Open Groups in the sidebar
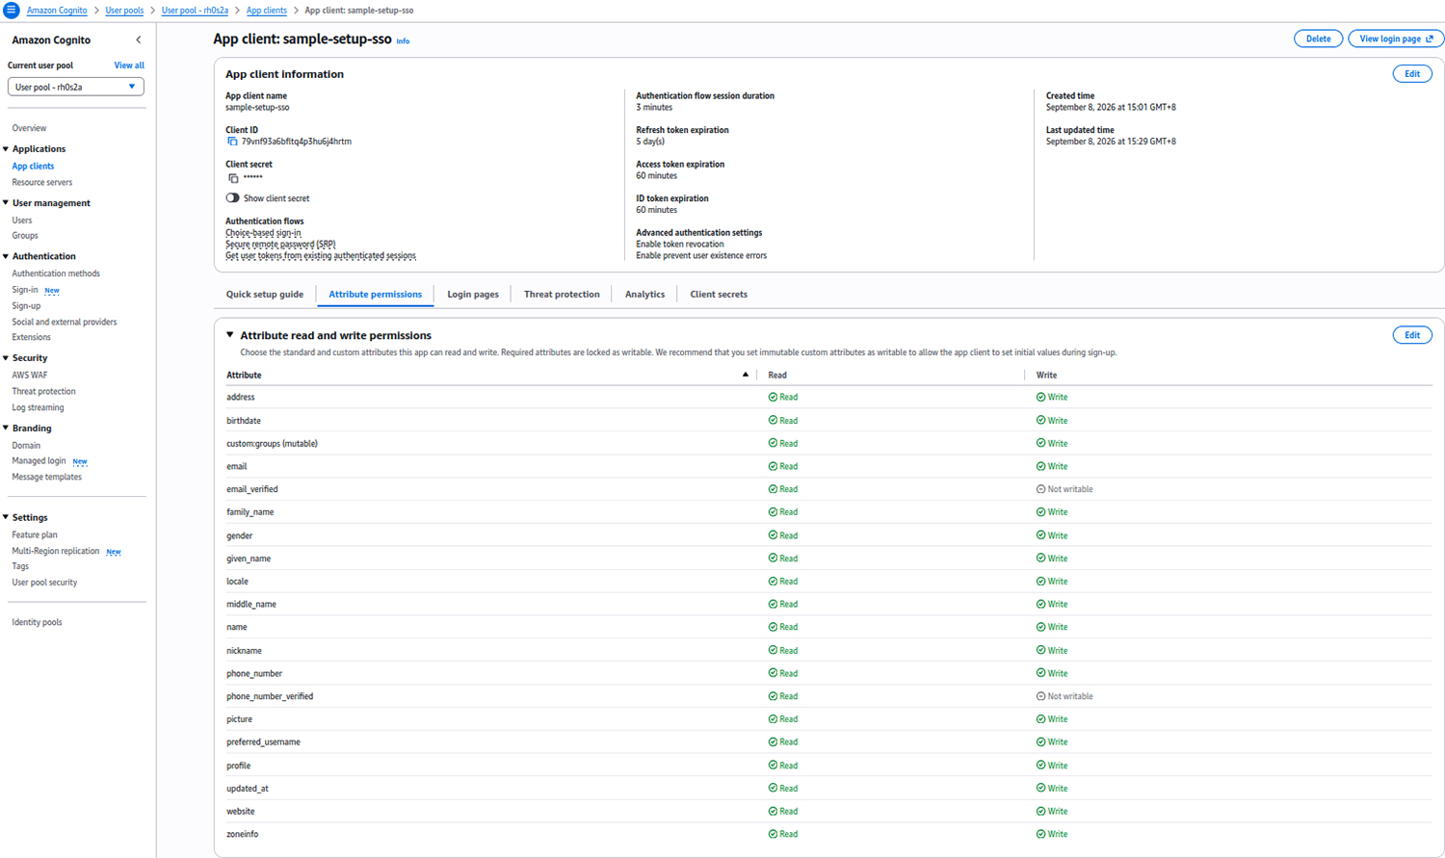Screen dimensions: 1445x858 click(x=25, y=236)
